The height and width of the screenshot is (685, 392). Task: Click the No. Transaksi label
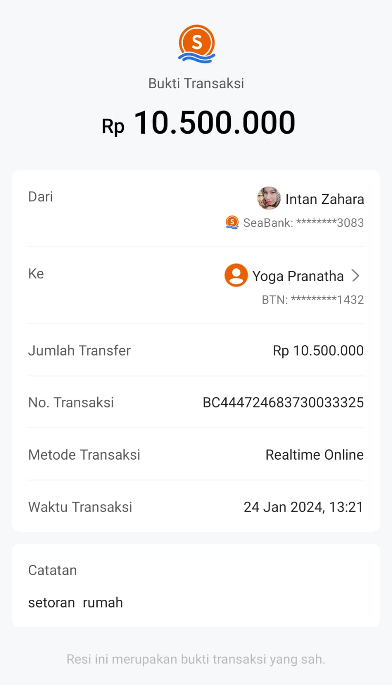71,403
